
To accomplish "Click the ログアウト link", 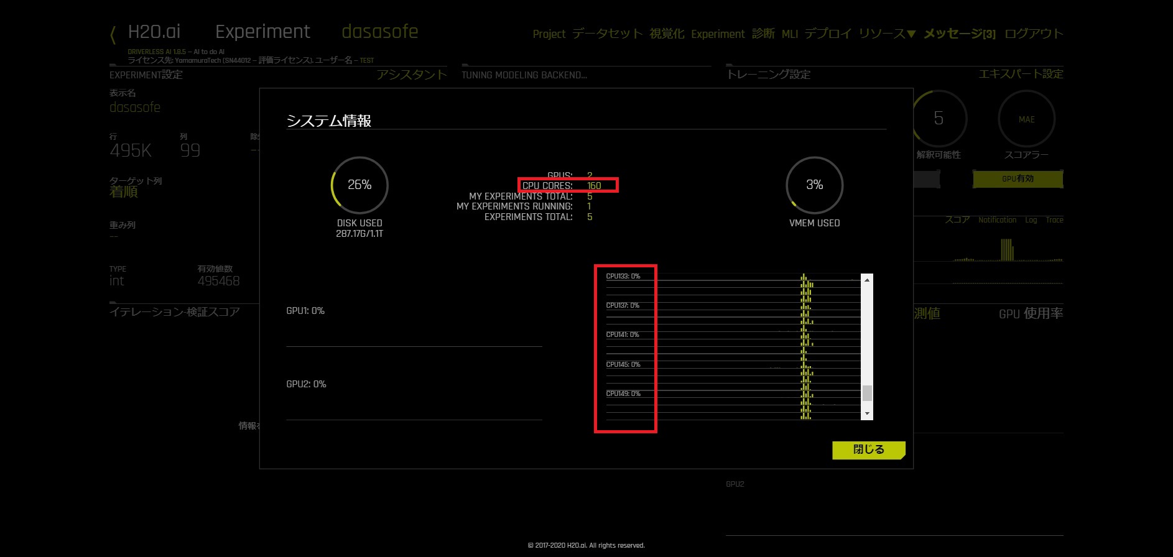I will 1034,34.
